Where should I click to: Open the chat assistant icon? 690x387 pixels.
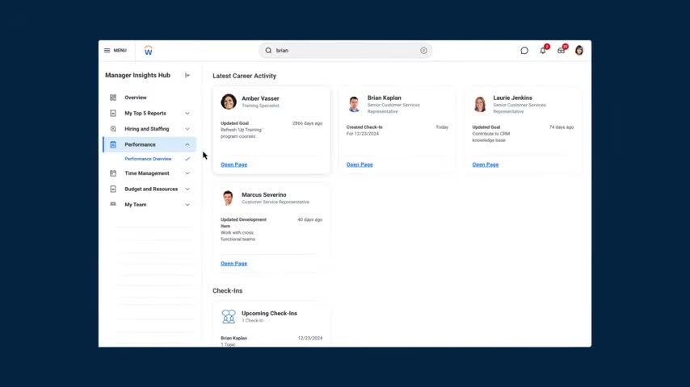[x=524, y=51]
